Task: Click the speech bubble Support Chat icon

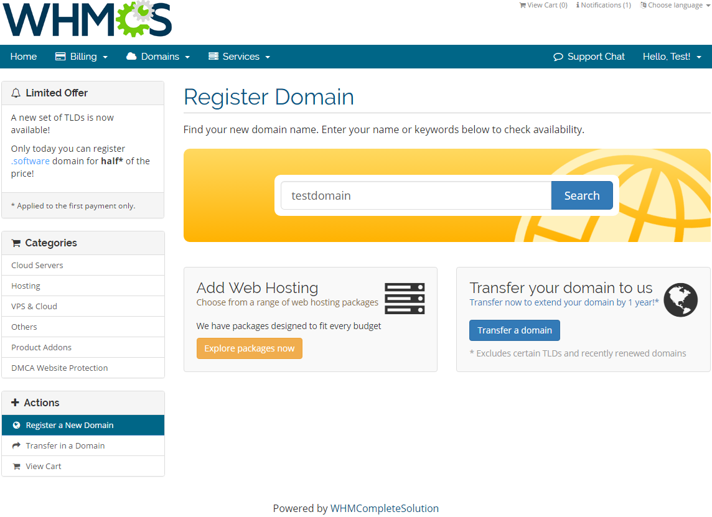Action: [558, 57]
